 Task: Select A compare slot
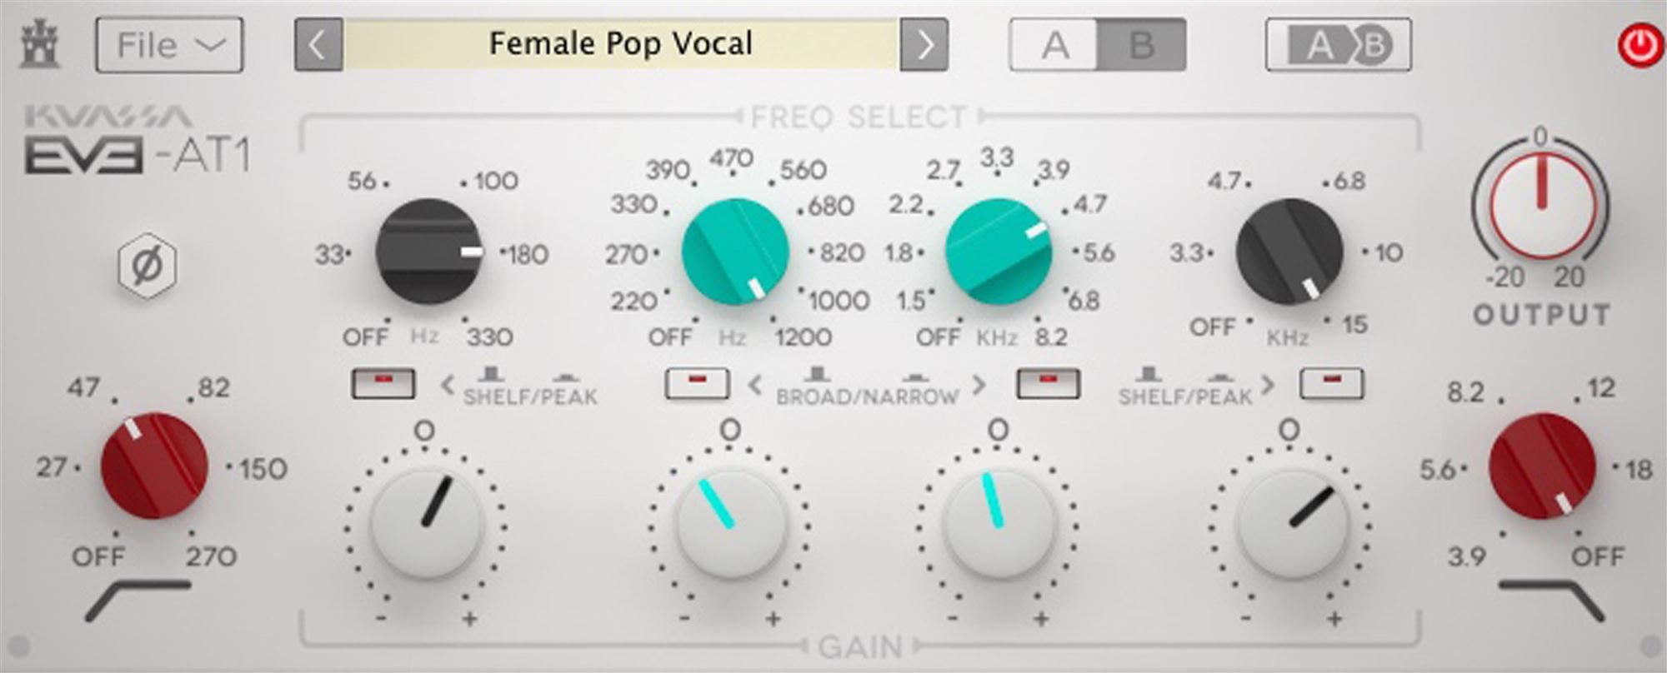coord(1054,45)
